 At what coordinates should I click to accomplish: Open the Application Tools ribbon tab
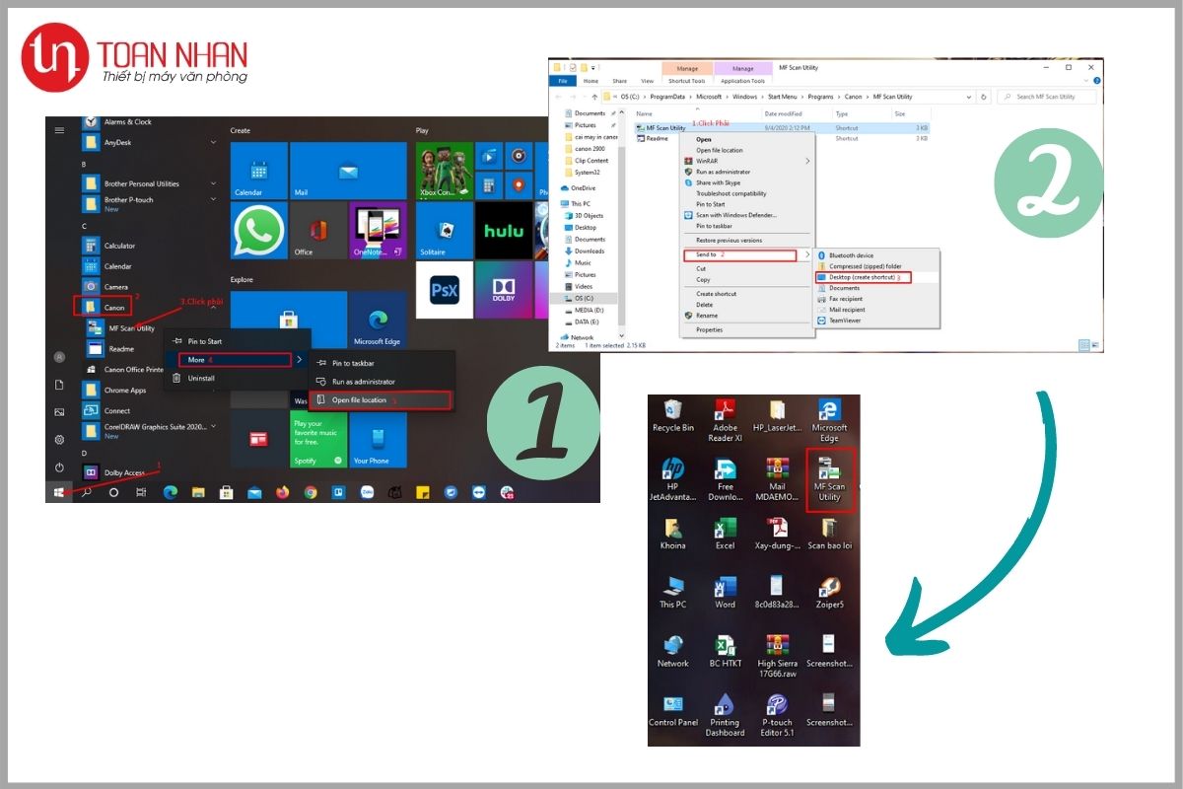pos(743,81)
